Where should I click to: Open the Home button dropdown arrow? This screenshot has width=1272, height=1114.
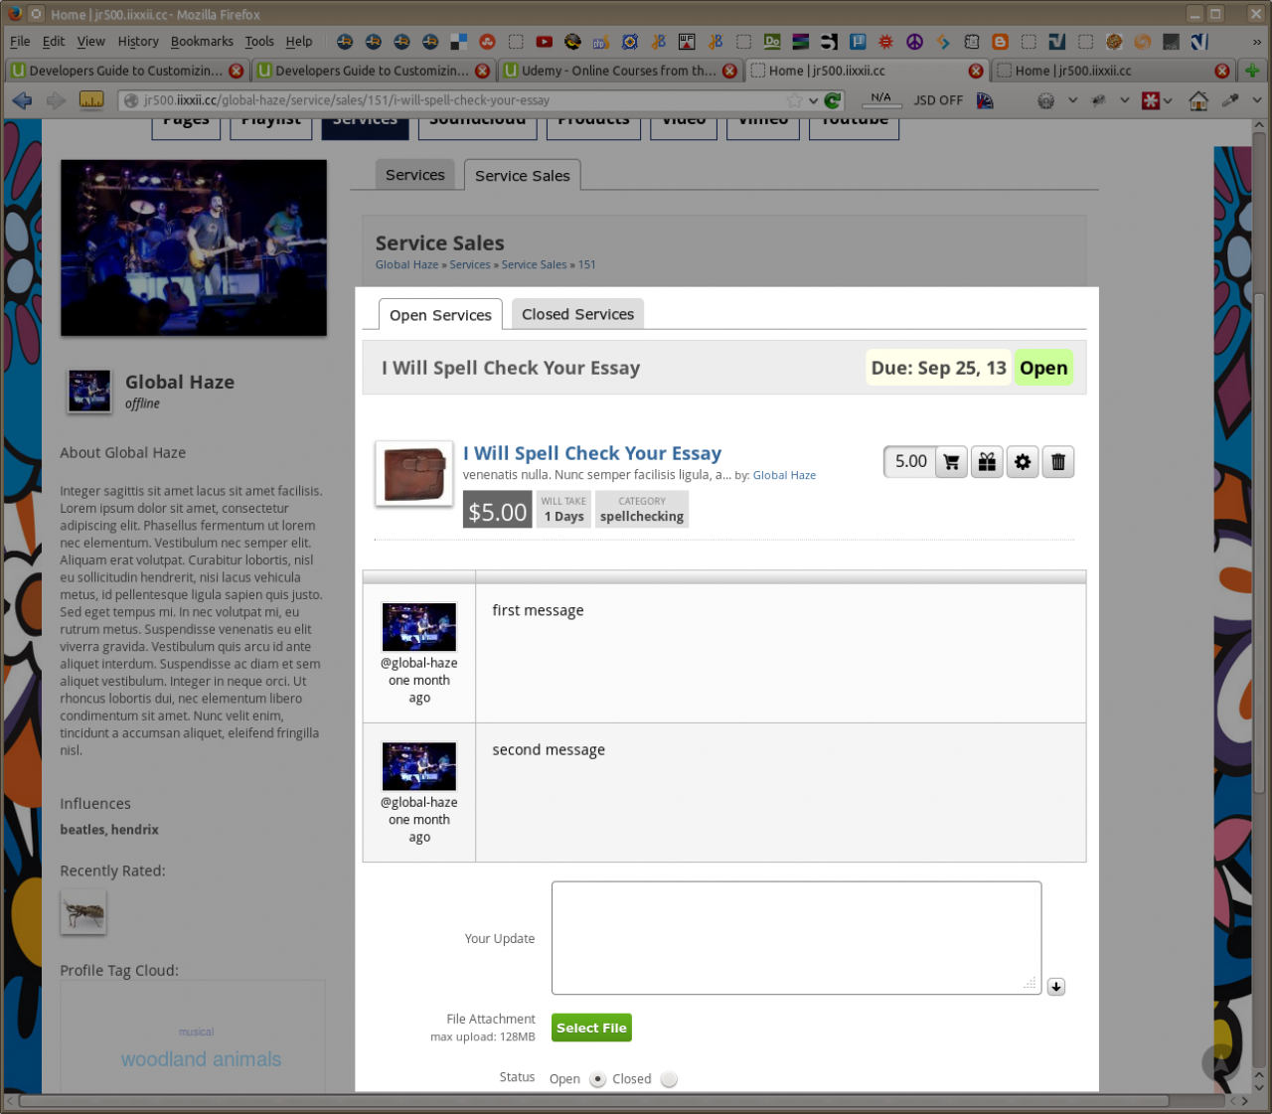(x=1257, y=100)
